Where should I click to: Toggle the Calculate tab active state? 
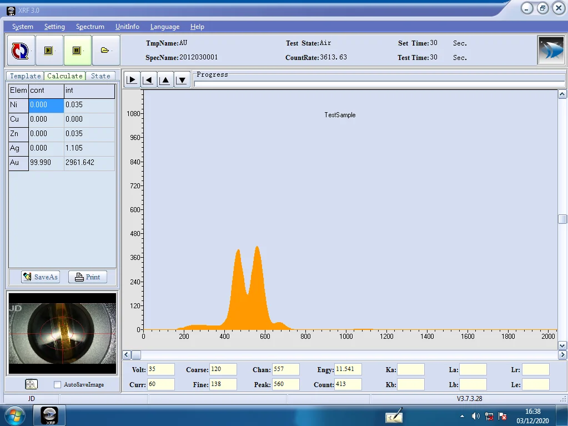pyautogui.click(x=64, y=76)
